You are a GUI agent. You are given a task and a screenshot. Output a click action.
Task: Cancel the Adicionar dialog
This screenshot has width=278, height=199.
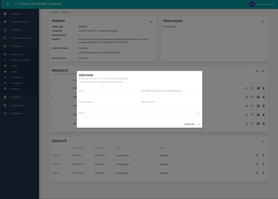(x=189, y=124)
